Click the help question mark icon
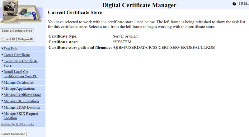 click(234, 4)
